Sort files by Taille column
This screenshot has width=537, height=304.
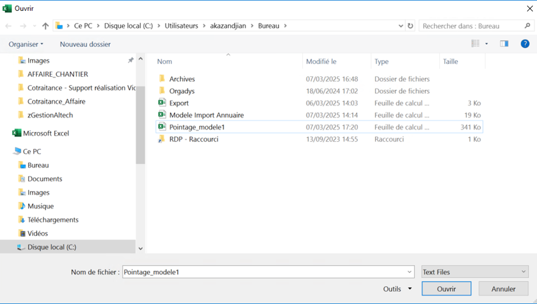[x=450, y=61]
